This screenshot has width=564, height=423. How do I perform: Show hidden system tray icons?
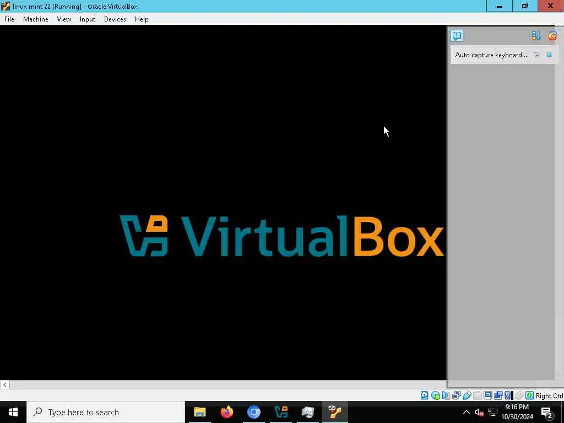[466, 412]
